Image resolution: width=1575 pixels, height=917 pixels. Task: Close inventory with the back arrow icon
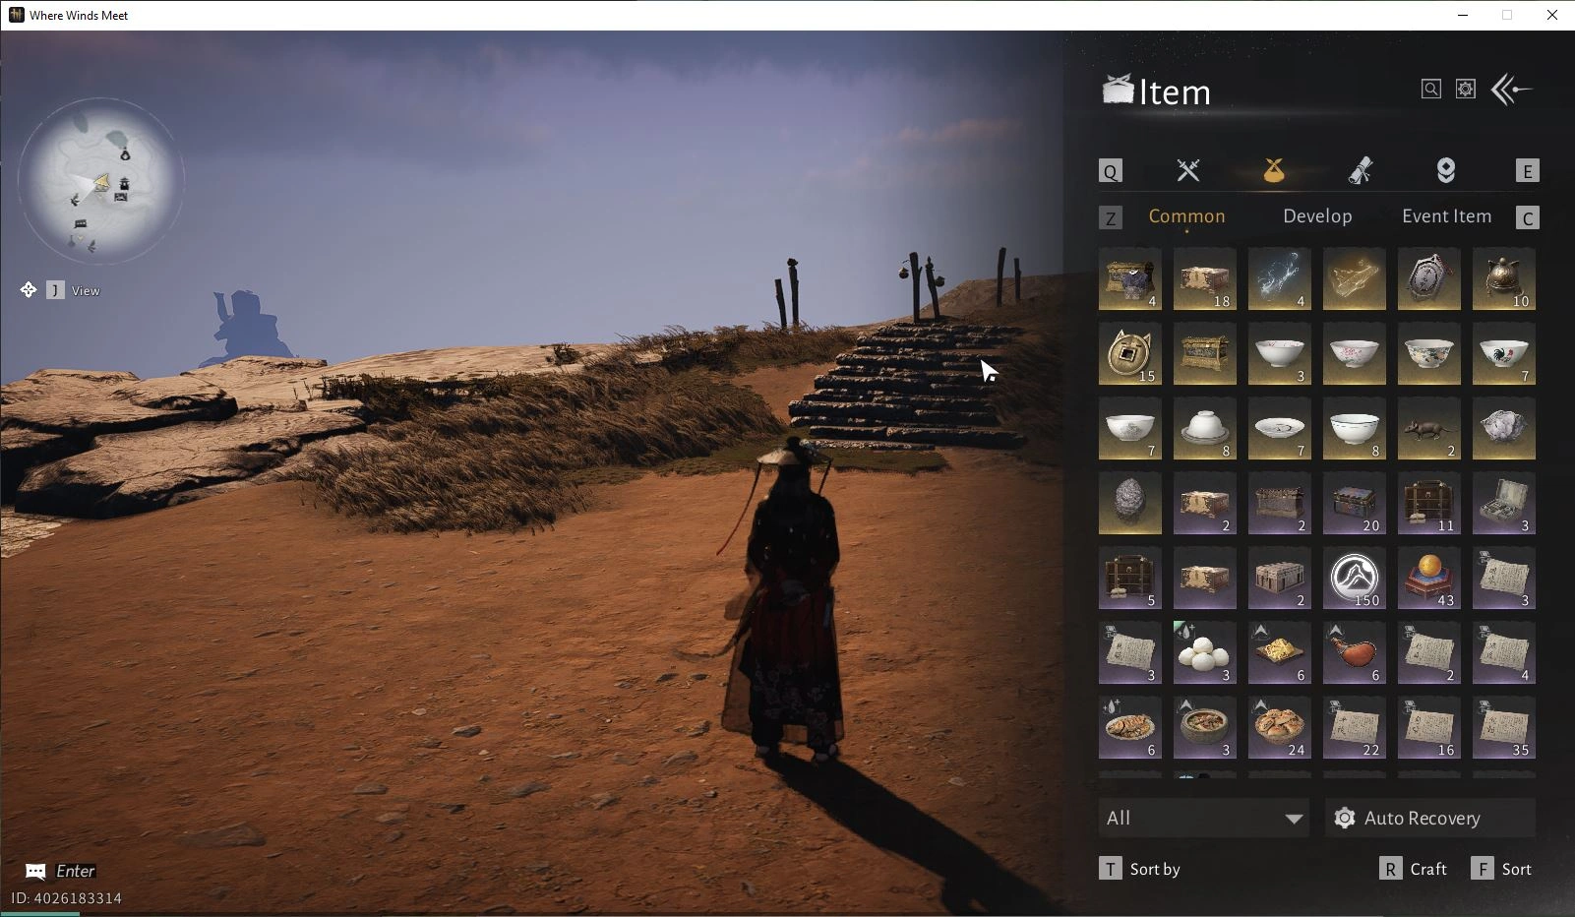pyautogui.click(x=1511, y=90)
